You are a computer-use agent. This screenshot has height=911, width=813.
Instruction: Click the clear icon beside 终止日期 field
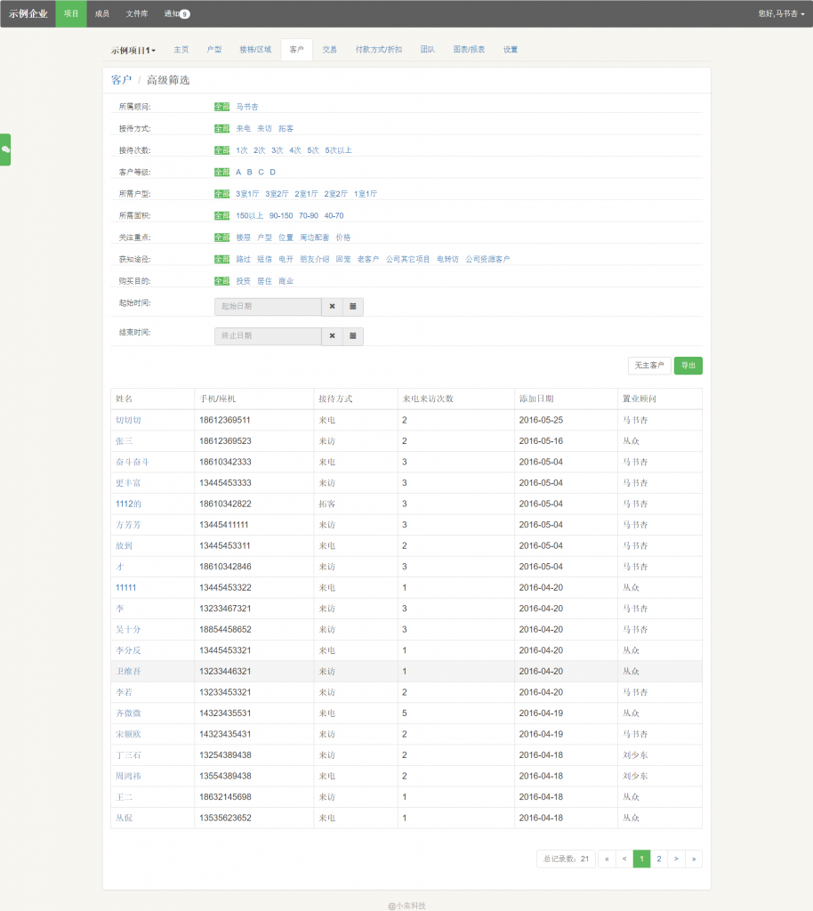pos(332,335)
